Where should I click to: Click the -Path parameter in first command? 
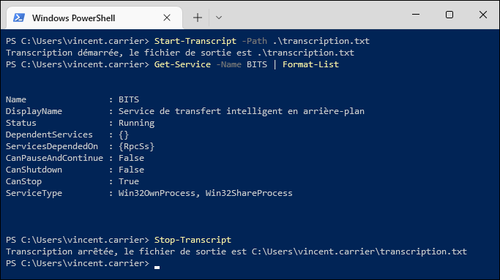coord(255,41)
